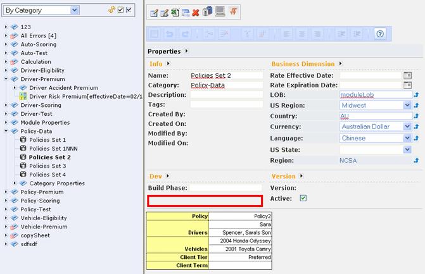Click the Description input field
Image resolution: width=425 pixels, height=274 pixels.
[226, 95]
